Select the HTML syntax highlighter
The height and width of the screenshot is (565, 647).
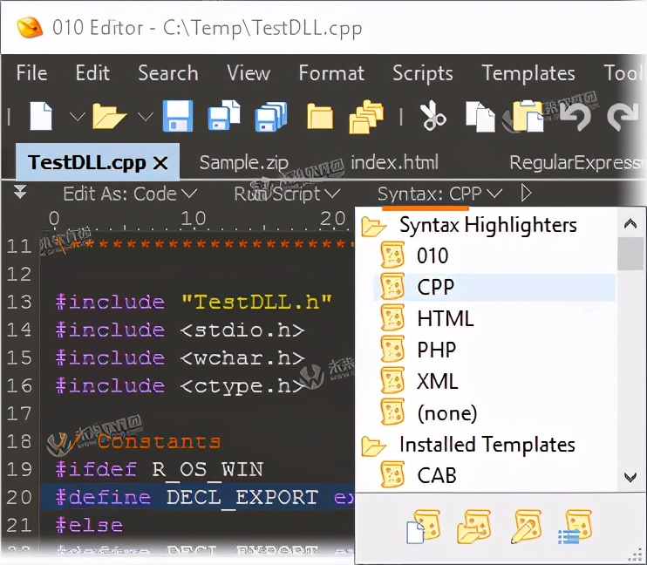point(494,318)
